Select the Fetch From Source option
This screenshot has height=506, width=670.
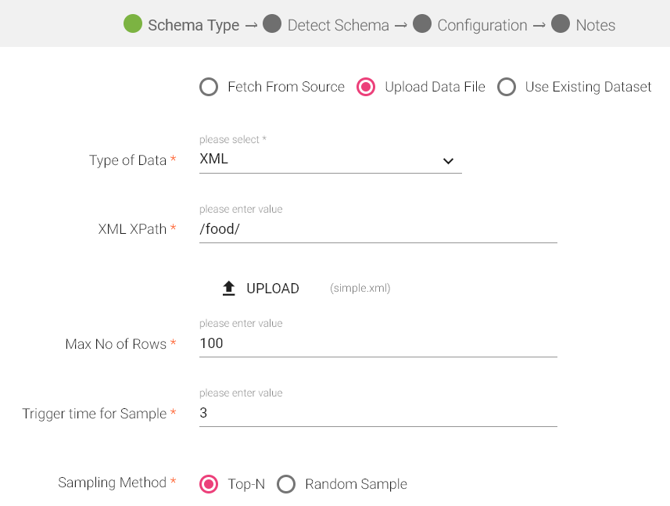pos(208,87)
